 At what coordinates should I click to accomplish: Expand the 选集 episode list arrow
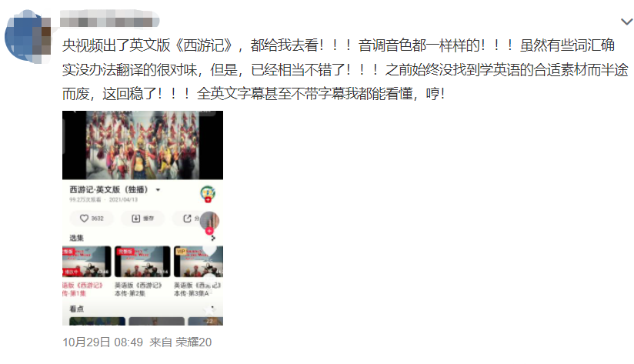click(213, 238)
